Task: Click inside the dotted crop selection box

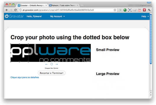Action: coord(20,53)
